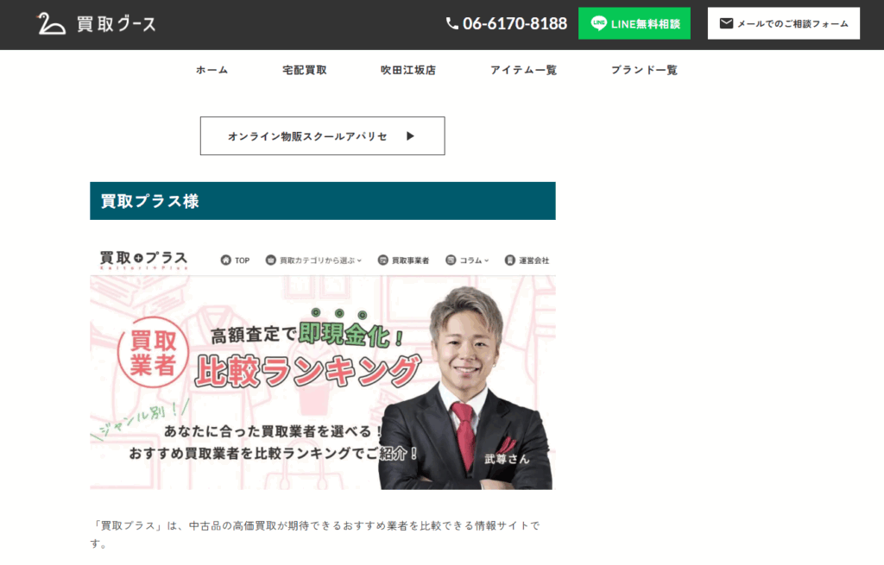Open the 吹田江坂店 menu item
This screenshot has height=565, width=884.
point(408,70)
